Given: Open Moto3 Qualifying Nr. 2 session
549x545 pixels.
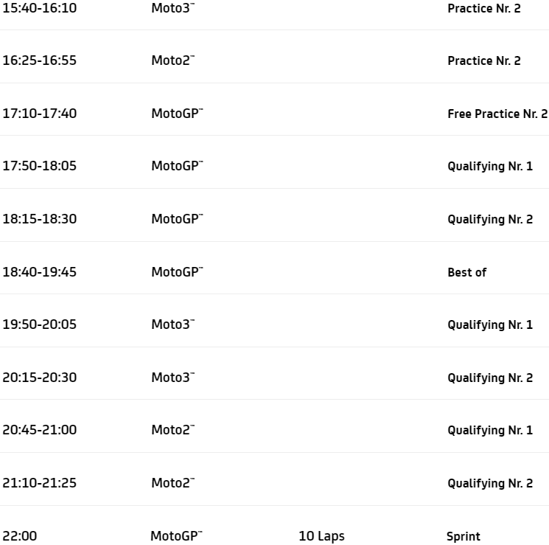Looking at the screenshot, I should [490, 378].
